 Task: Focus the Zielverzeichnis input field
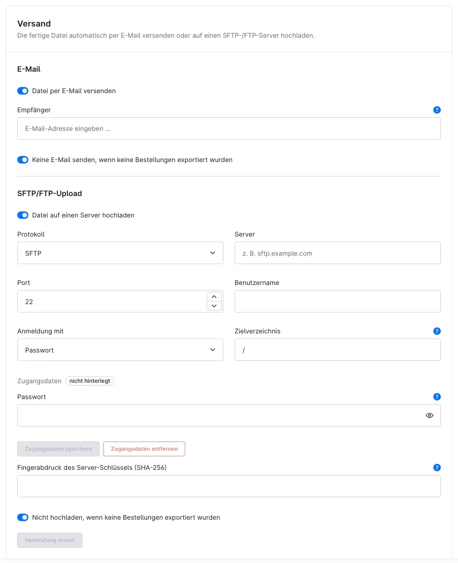click(337, 350)
